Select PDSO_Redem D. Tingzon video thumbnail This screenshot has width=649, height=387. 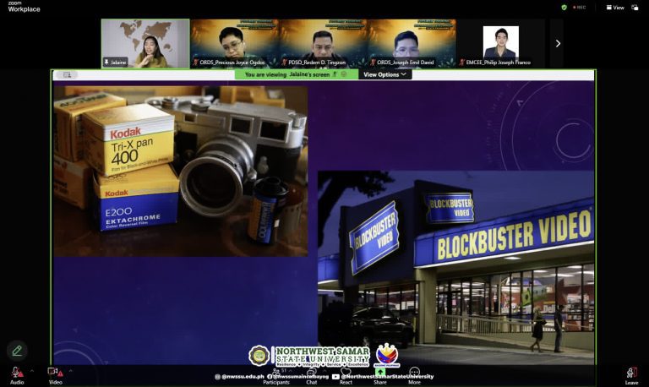click(x=324, y=43)
